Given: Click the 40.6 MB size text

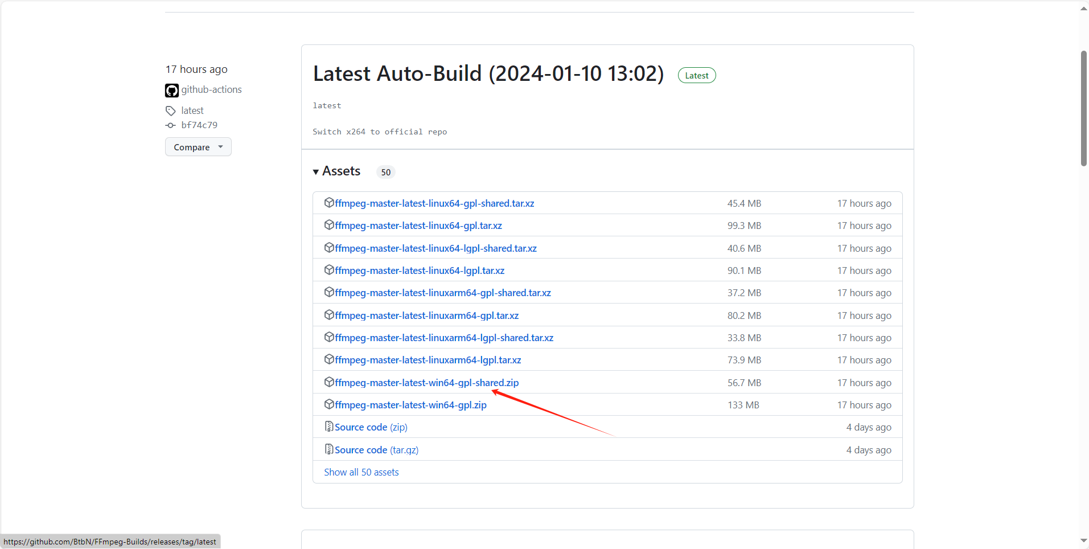Looking at the screenshot, I should click(744, 248).
